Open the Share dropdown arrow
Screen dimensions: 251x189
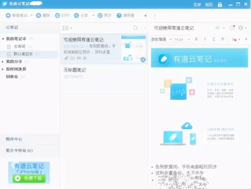93,15
